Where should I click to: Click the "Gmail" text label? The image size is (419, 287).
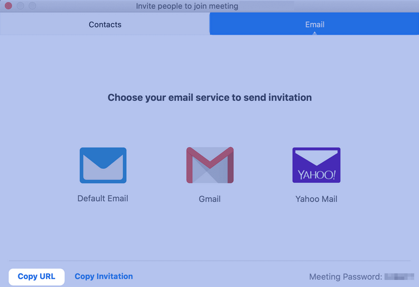[x=210, y=199]
